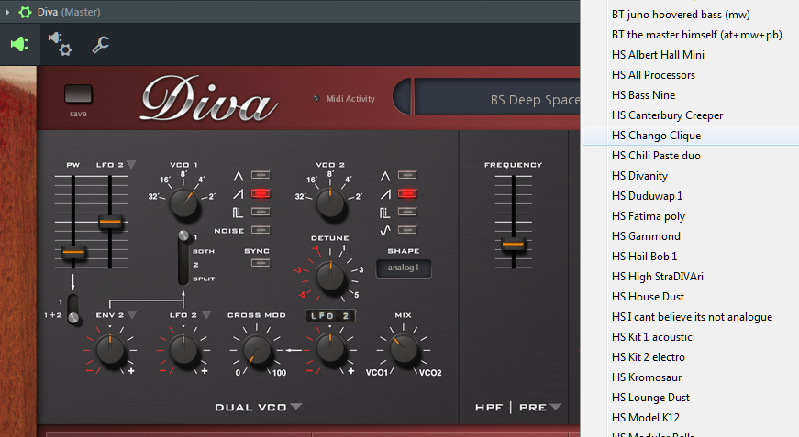Toggle the NOISE switch
Screen dimensions: 799x437
click(x=261, y=230)
